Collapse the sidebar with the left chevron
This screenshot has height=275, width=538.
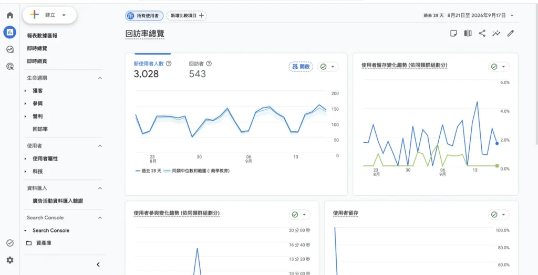tap(98, 265)
